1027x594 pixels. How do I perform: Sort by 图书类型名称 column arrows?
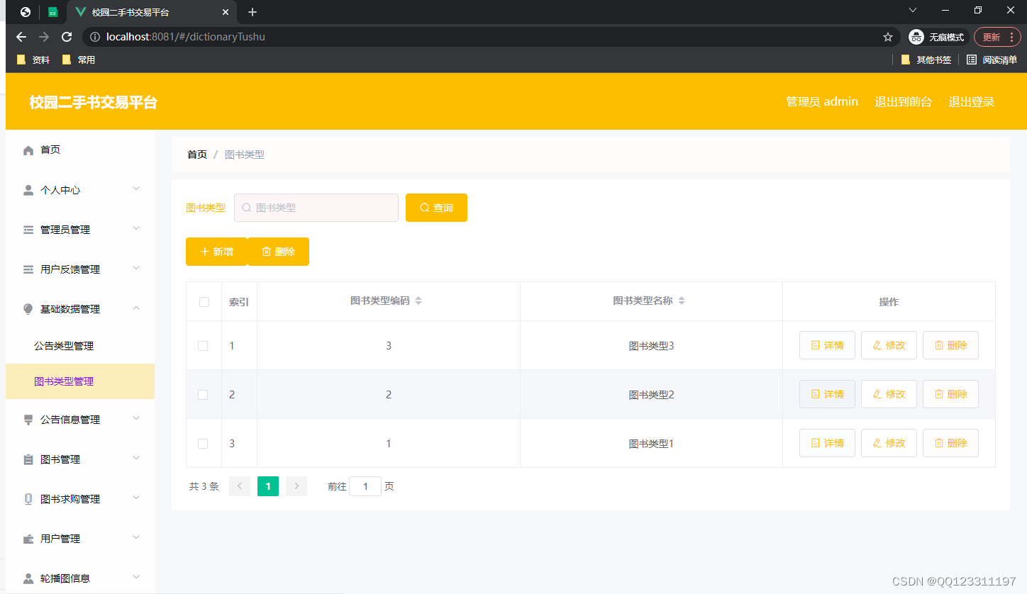[682, 301]
